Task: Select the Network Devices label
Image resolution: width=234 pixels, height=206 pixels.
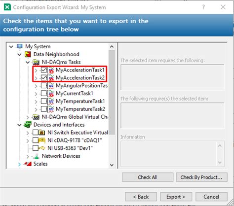Action: (x=61, y=156)
